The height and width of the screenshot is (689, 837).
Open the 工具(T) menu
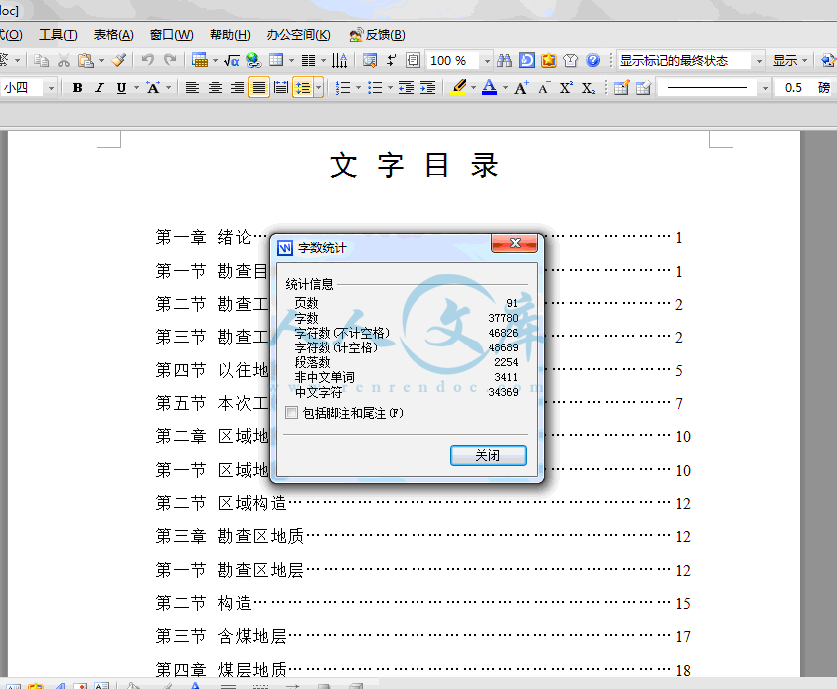click(x=58, y=35)
